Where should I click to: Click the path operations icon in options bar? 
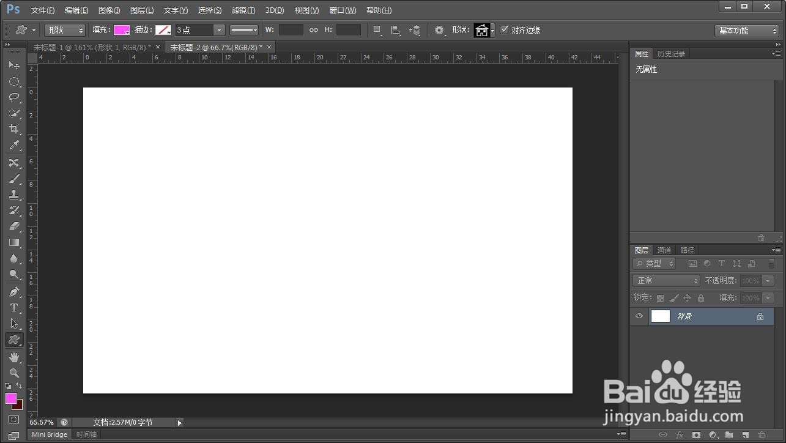[x=377, y=30]
